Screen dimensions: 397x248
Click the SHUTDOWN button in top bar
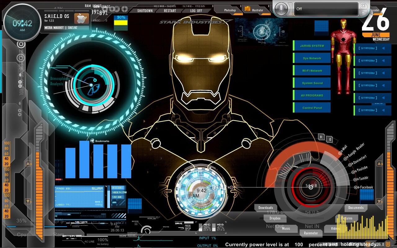coord(145,11)
